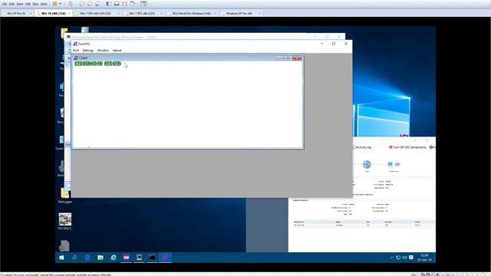The height and width of the screenshot is (276, 491).
Task: Expand the power options dropdown arrow
Action: [60, 4]
